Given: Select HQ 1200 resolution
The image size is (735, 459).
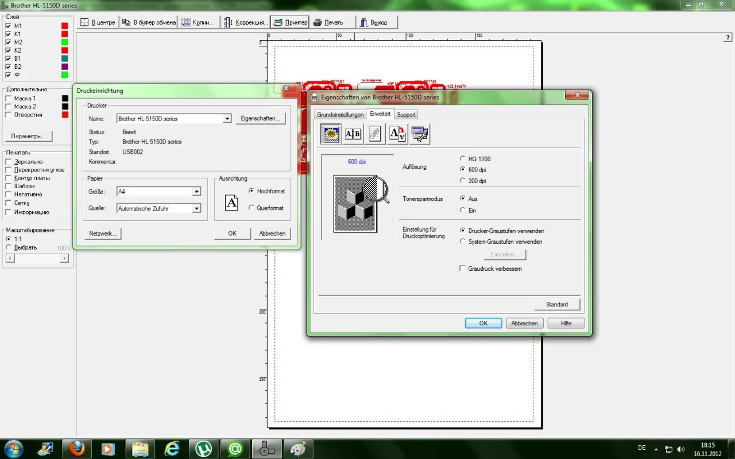Looking at the screenshot, I should 463,159.
